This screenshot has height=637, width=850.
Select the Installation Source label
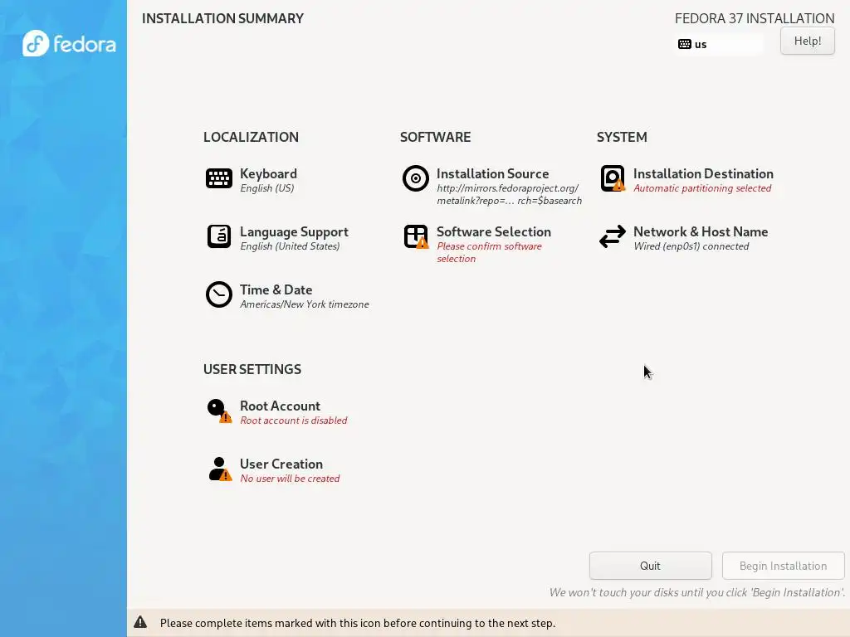[x=493, y=174]
